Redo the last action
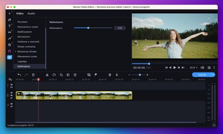This screenshot has height=134, width=223. tap(26, 75)
